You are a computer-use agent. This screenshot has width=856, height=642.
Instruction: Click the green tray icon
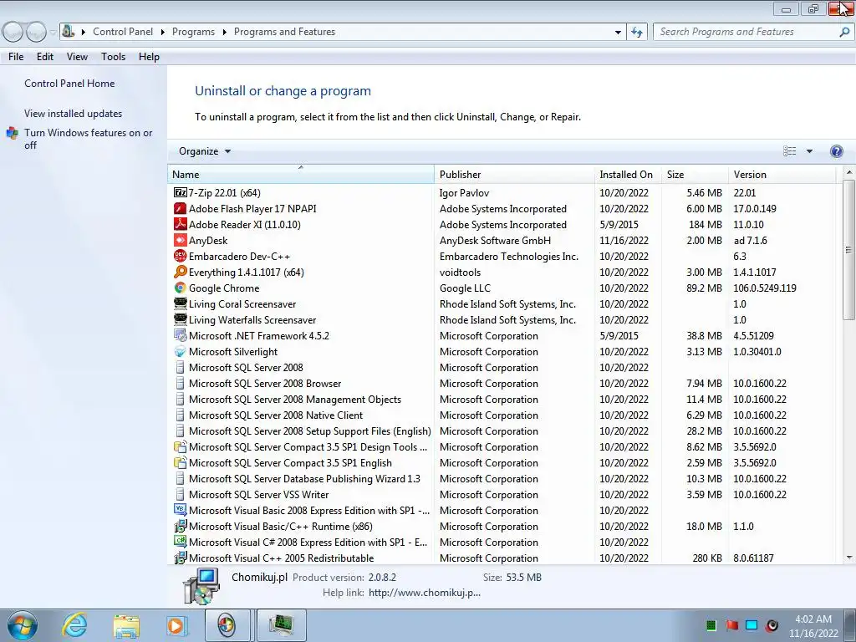711,625
